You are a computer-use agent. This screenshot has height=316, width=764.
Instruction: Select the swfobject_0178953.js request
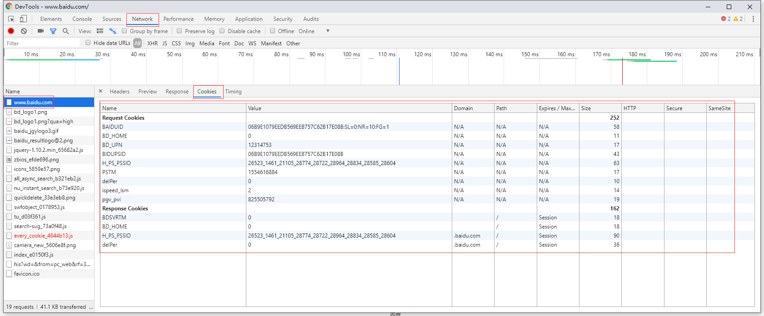(49, 207)
